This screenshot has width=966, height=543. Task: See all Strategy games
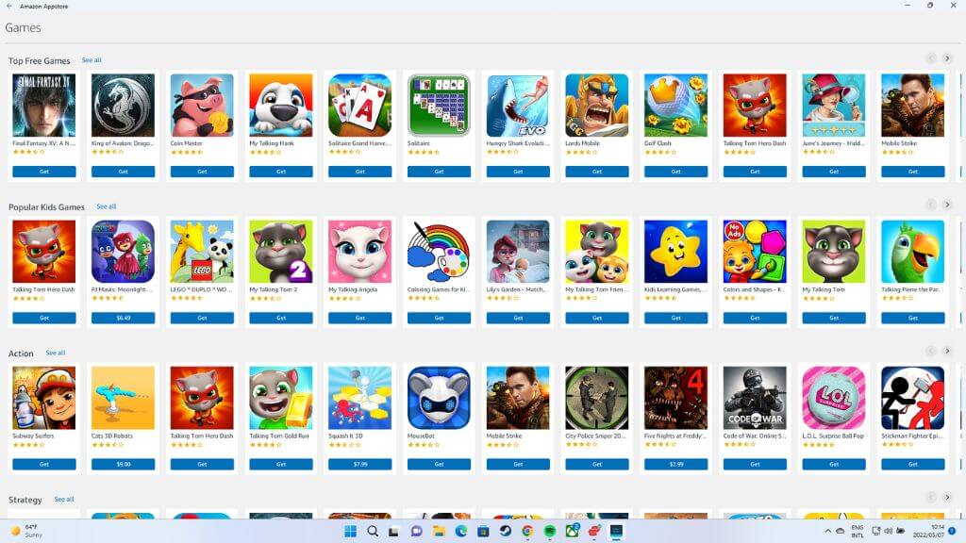64,500
